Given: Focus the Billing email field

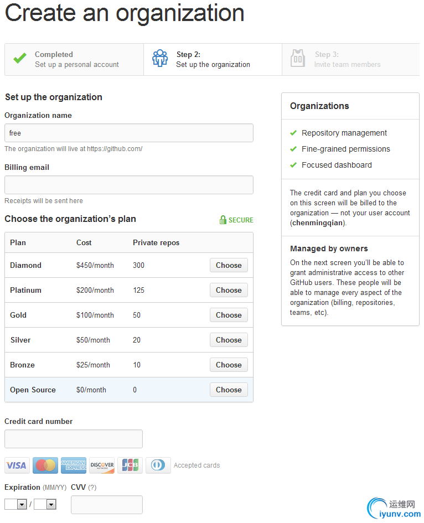Looking at the screenshot, I should click(129, 185).
